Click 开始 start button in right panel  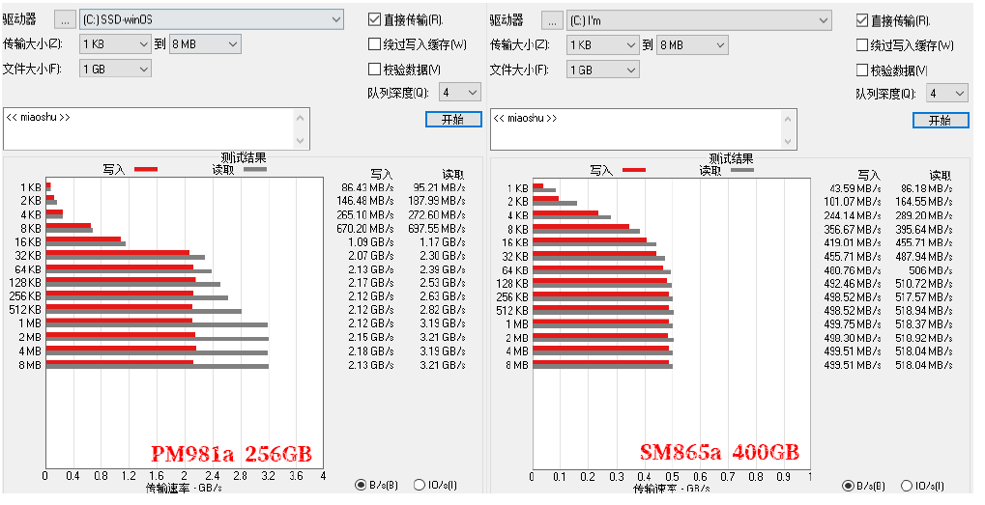[941, 120]
